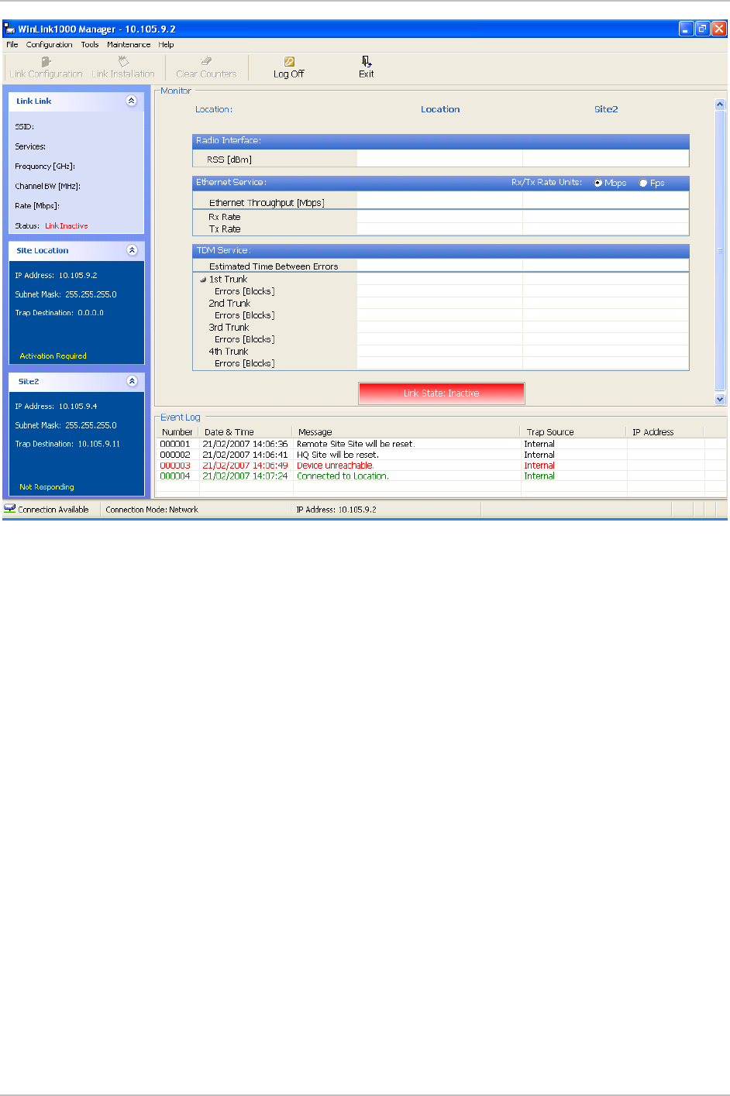Image resolution: width=730 pixels, height=1096 pixels.
Task: Click the Monitor scrollbar down arrow
Action: [x=720, y=399]
